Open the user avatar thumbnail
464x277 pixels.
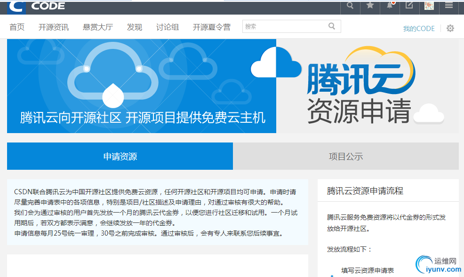pyautogui.click(x=429, y=6)
